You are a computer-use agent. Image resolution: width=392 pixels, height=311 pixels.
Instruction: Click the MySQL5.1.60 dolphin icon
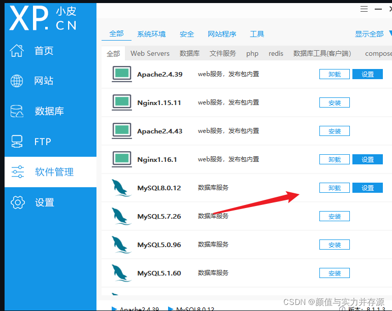[x=121, y=273]
